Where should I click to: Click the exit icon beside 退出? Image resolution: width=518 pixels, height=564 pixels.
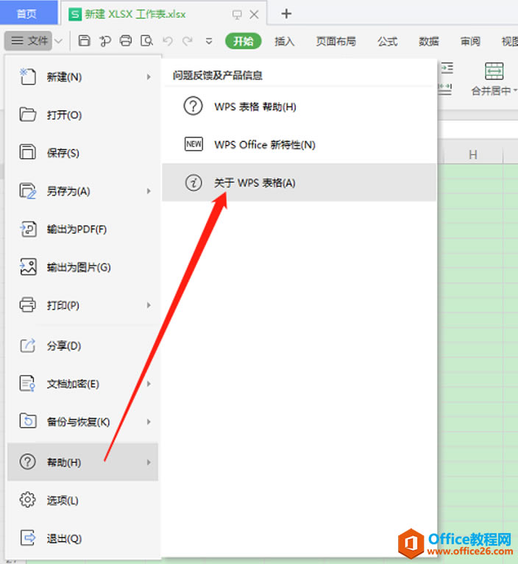click(27, 538)
